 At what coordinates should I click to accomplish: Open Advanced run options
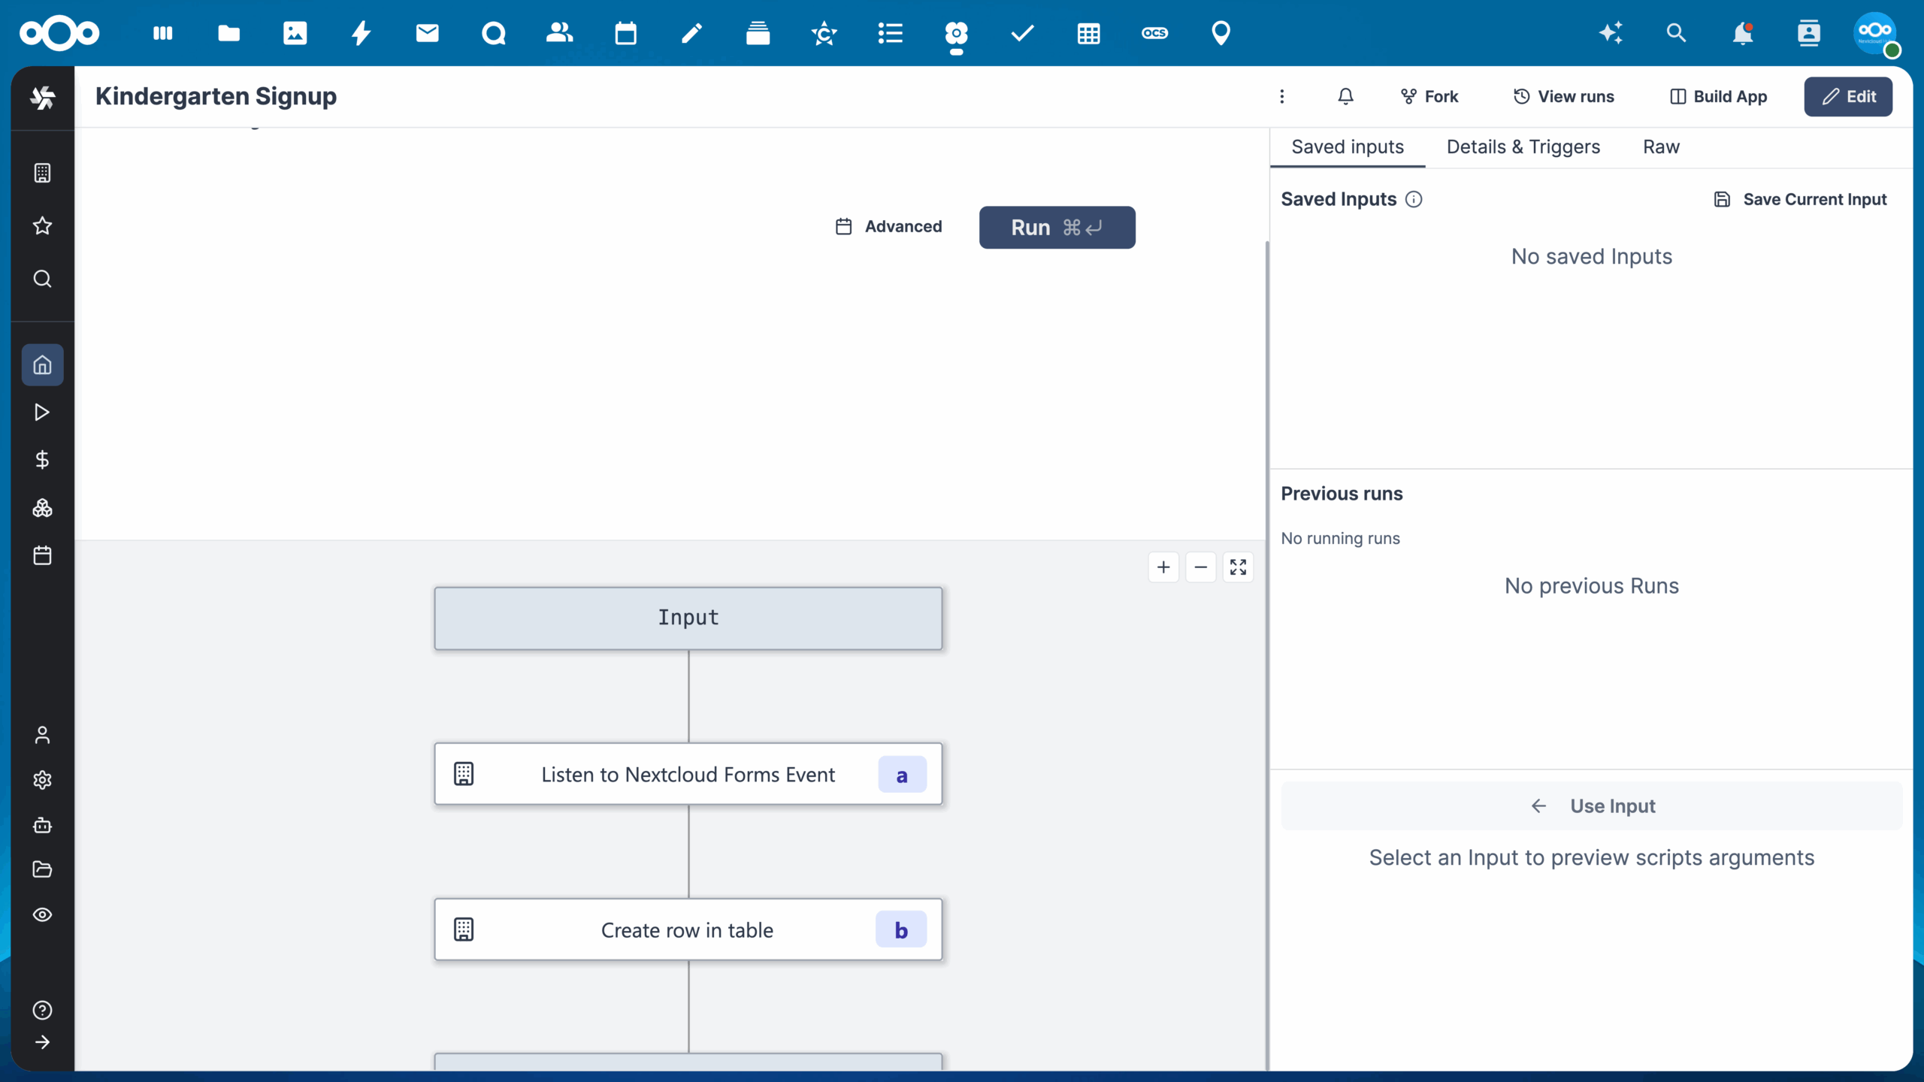pyautogui.click(x=888, y=226)
